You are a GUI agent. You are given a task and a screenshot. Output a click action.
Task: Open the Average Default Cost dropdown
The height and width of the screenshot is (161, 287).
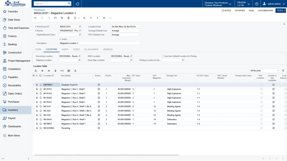139,31
